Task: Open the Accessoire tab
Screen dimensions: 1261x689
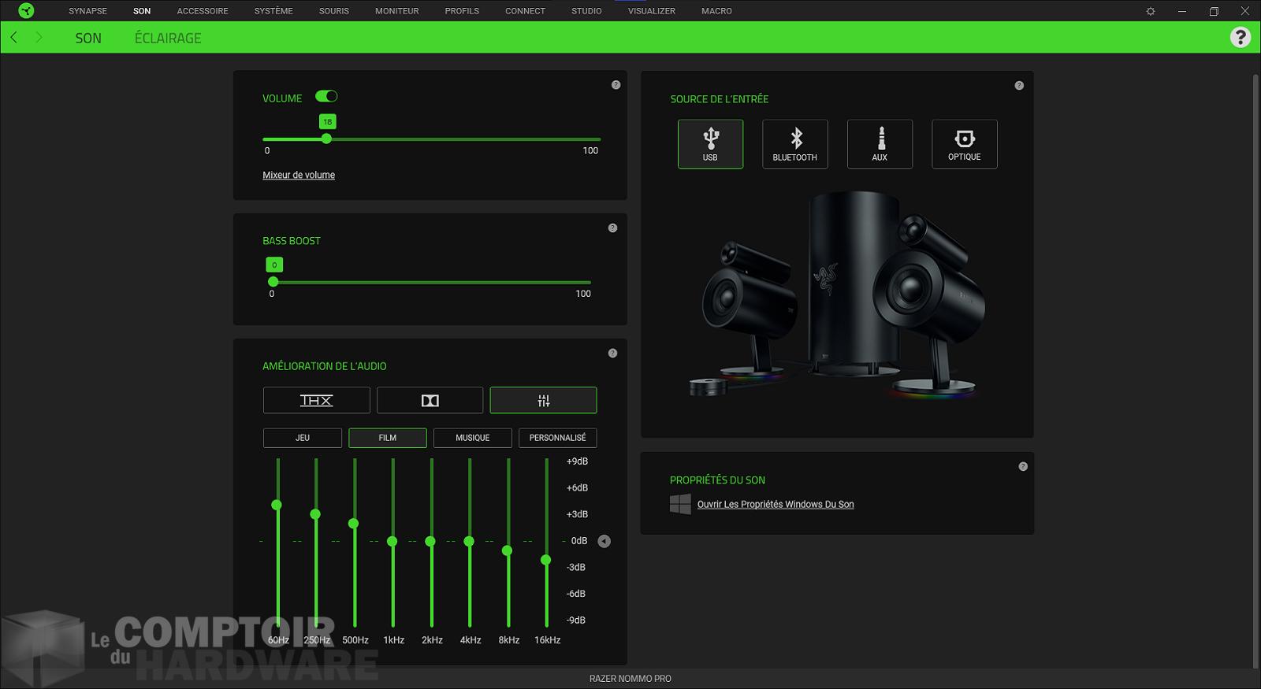Action: 203,11
